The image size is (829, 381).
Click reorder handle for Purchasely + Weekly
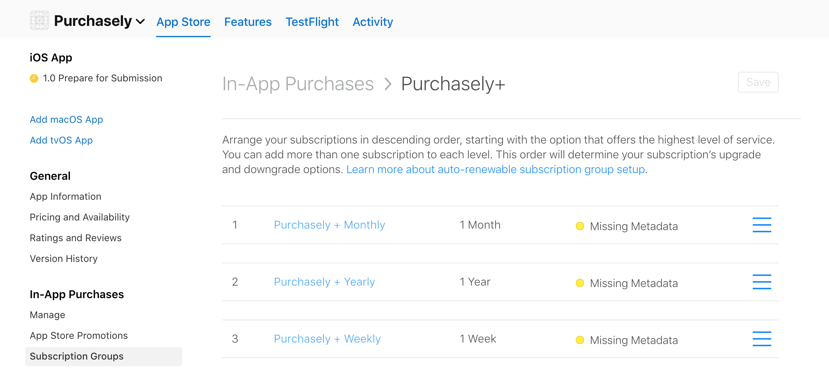click(x=762, y=339)
